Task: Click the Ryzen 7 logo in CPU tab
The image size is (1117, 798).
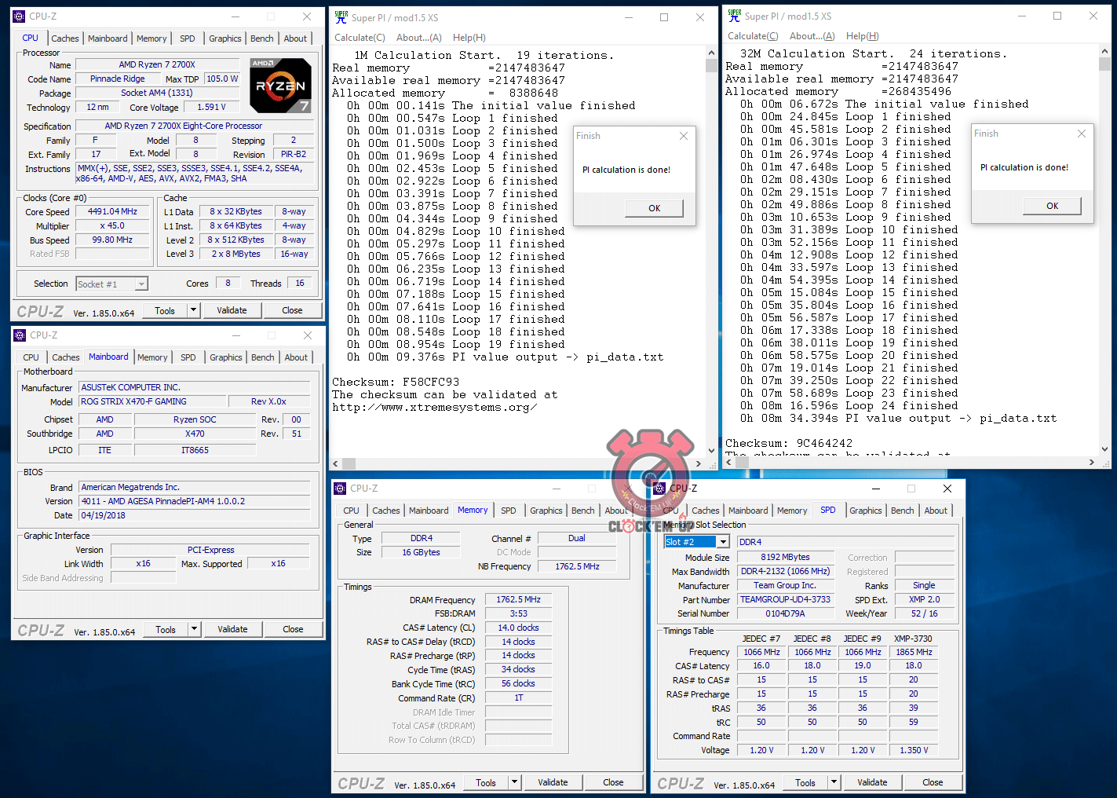Action: click(x=280, y=85)
